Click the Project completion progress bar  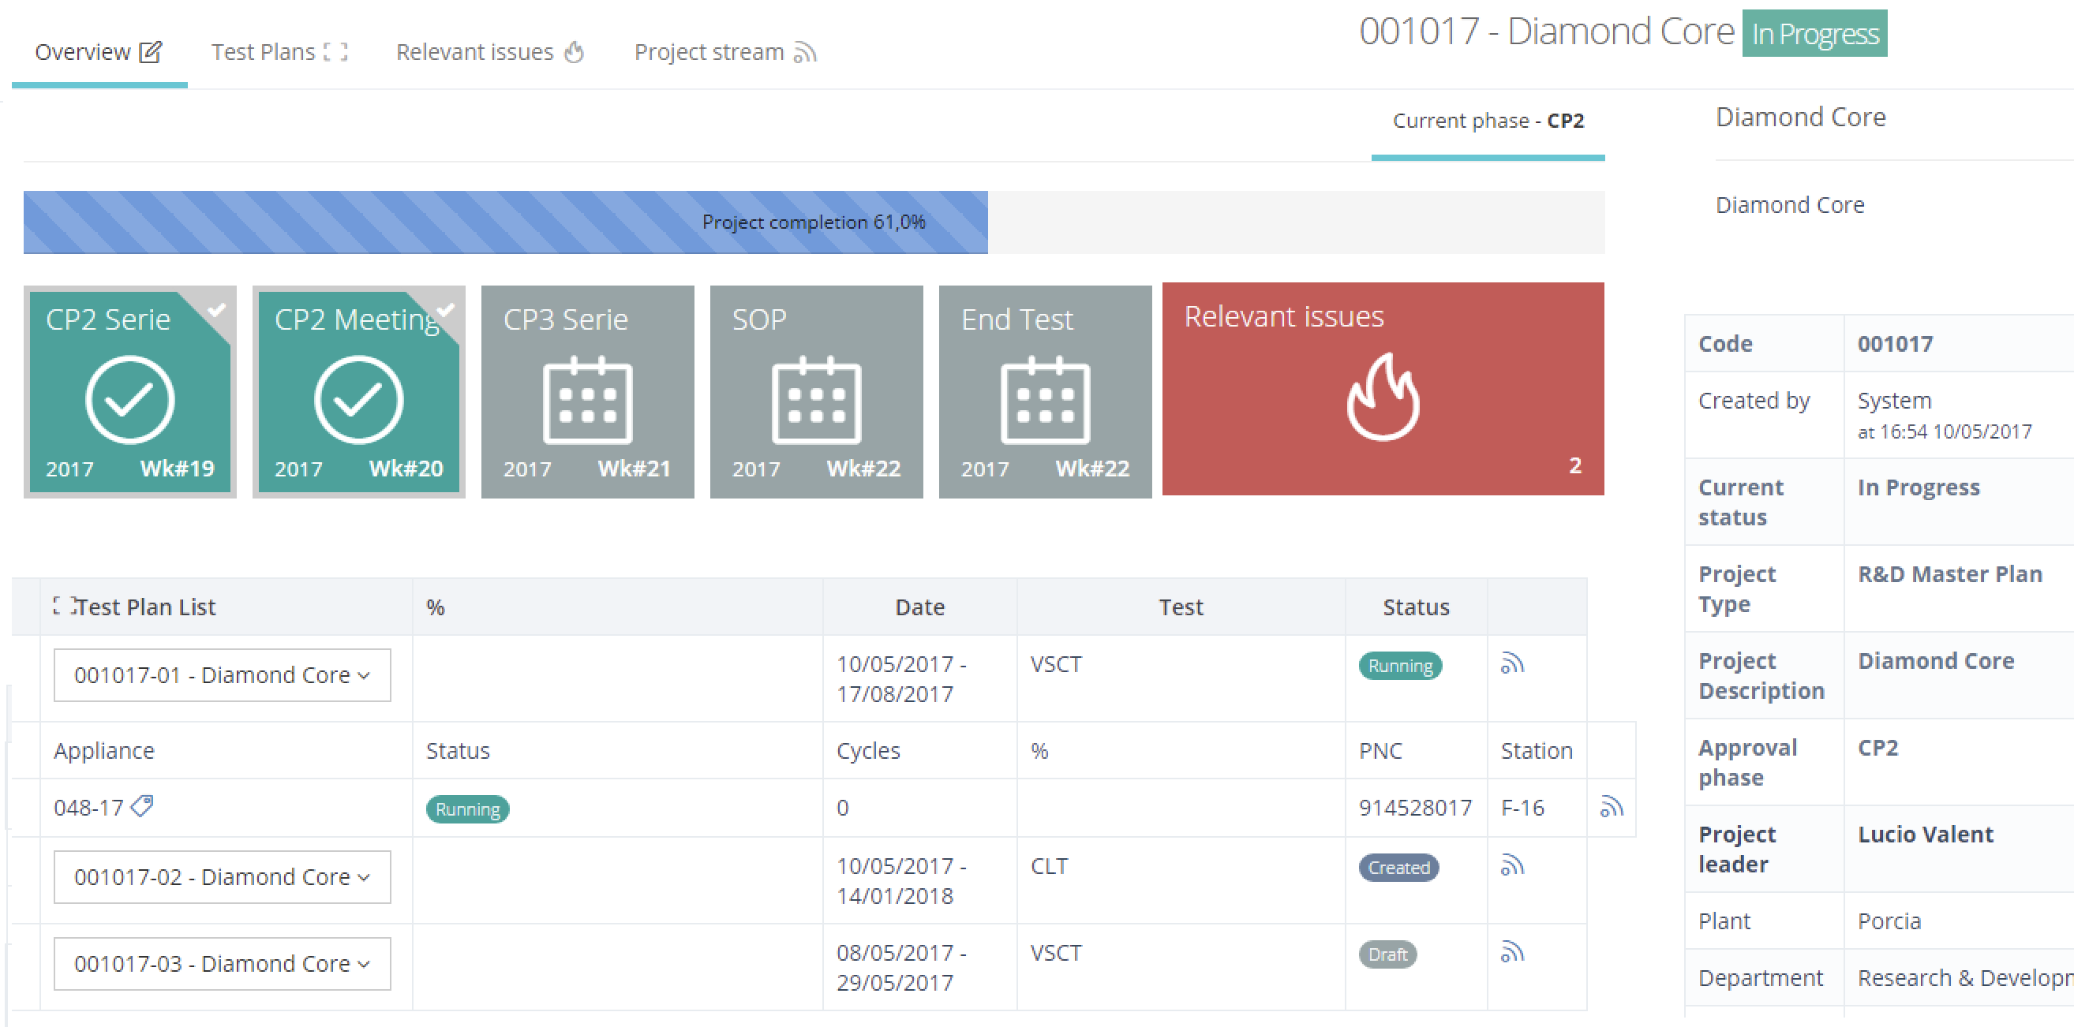pos(813,222)
